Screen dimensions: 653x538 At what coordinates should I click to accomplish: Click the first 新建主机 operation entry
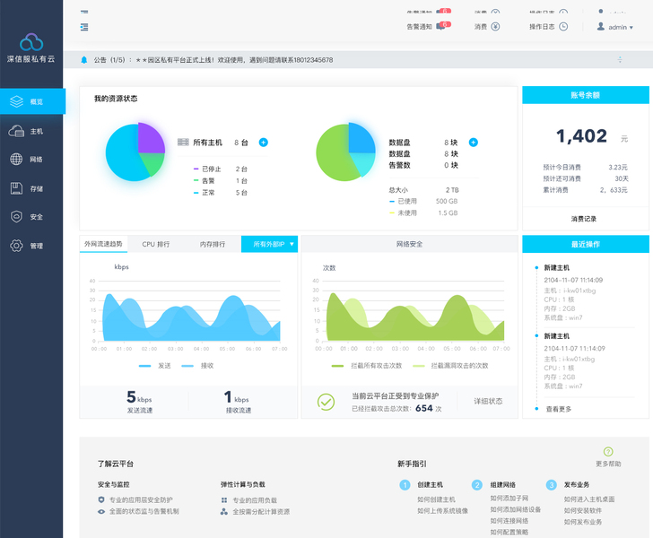click(x=556, y=267)
